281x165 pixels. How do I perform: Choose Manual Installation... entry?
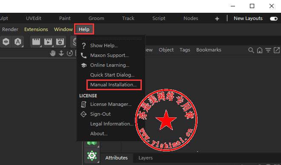coord(113,85)
